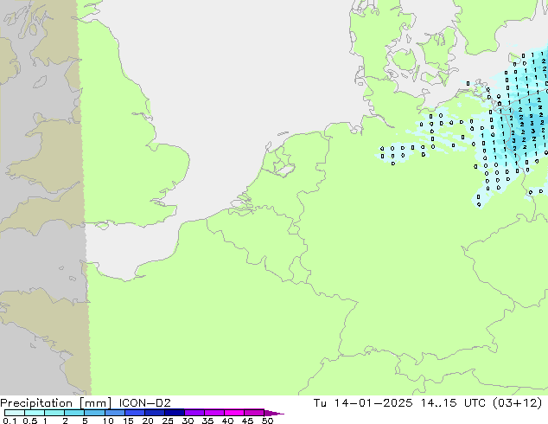This screenshot has height=424, width=548.
Task: Click the 45–50 mm legend color swatch
Action: (254, 413)
